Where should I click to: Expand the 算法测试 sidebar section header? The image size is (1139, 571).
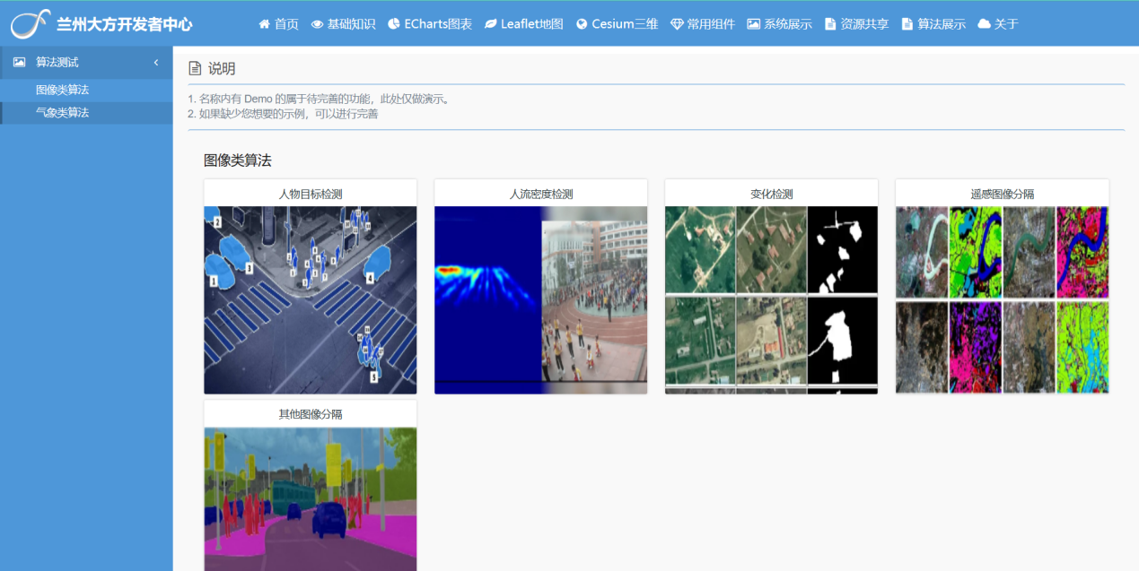(57, 63)
